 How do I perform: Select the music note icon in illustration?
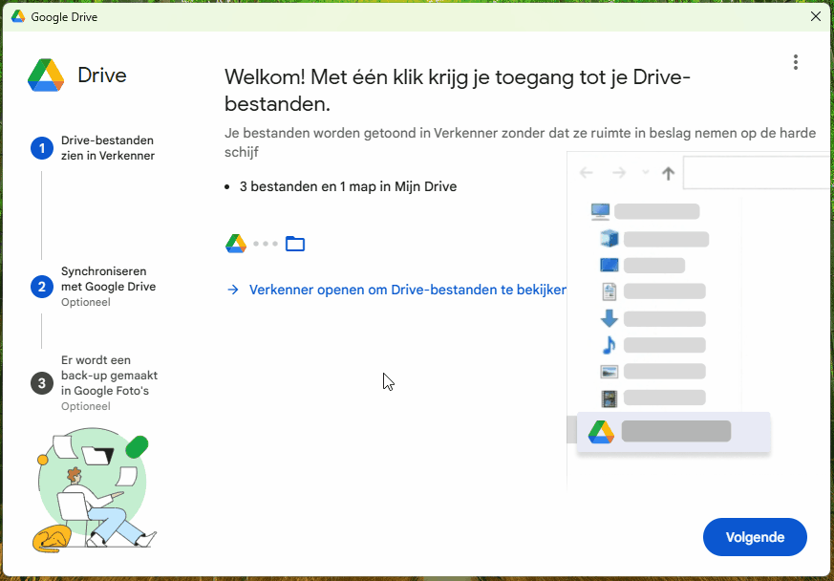point(609,345)
